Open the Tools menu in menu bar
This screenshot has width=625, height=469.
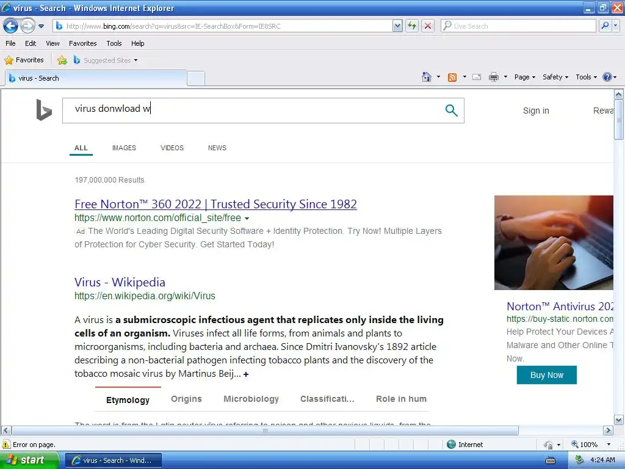tap(114, 43)
